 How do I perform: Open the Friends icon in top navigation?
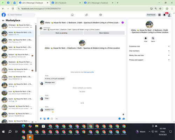[86, 15]
